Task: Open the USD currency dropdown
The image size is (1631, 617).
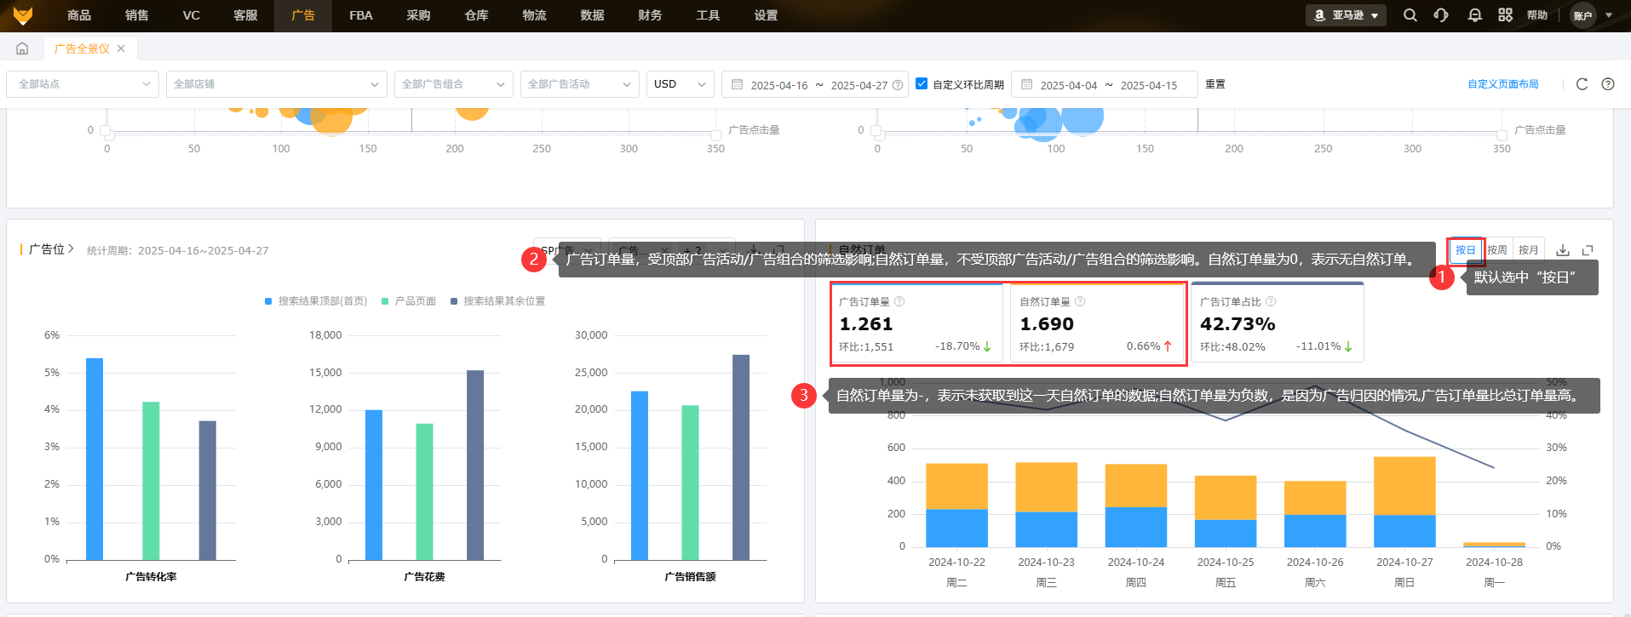Action: [x=680, y=84]
